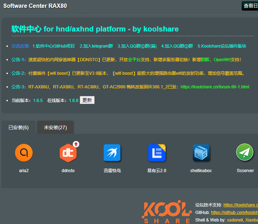Open the 5.Koolshare论坛插件版块 link
This screenshot has height=224, width=258.
click(x=222, y=46)
